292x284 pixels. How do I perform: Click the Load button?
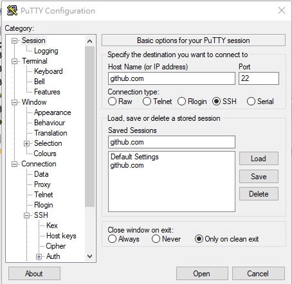coord(259,159)
